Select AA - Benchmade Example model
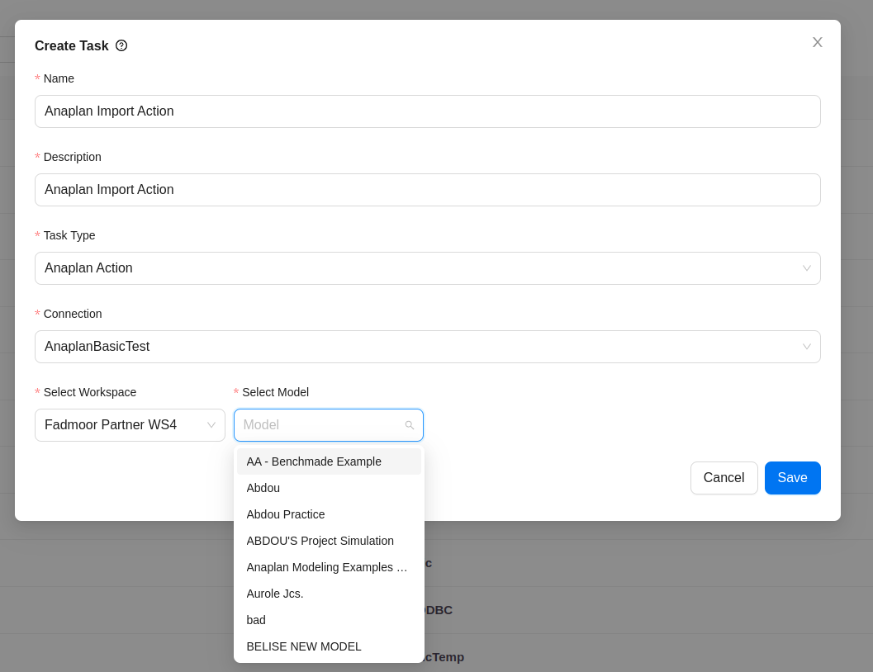The height and width of the screenshot is (672, 873). [x=329, y=461]
